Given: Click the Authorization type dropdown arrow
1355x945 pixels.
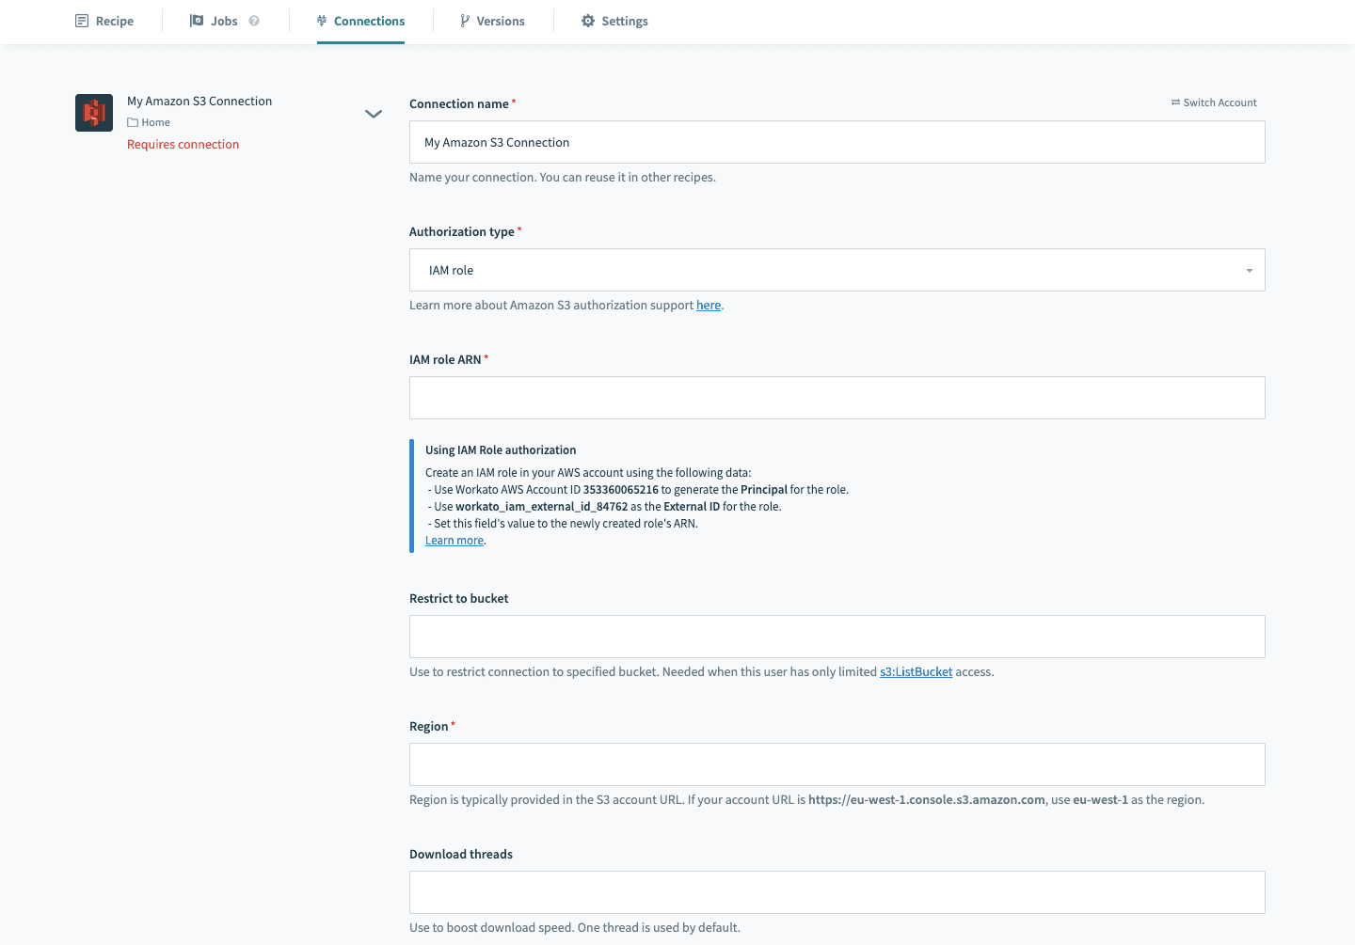Looking at the screenshot, I should (1250, 271).
